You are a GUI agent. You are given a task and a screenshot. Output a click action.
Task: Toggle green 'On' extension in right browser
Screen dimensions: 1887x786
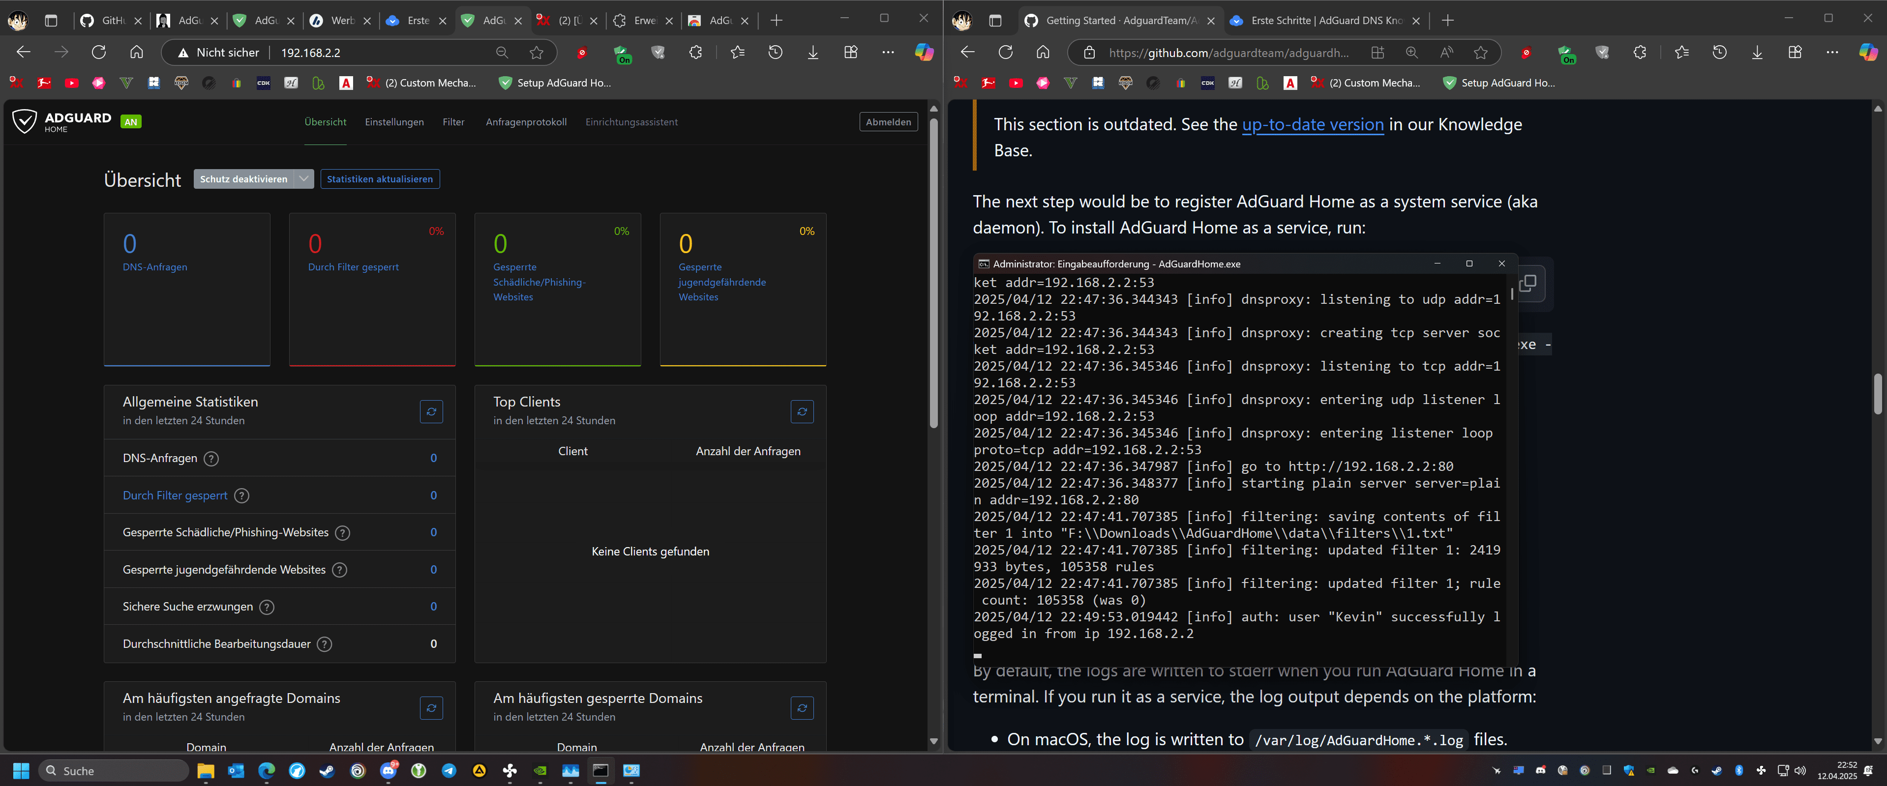1566,54
